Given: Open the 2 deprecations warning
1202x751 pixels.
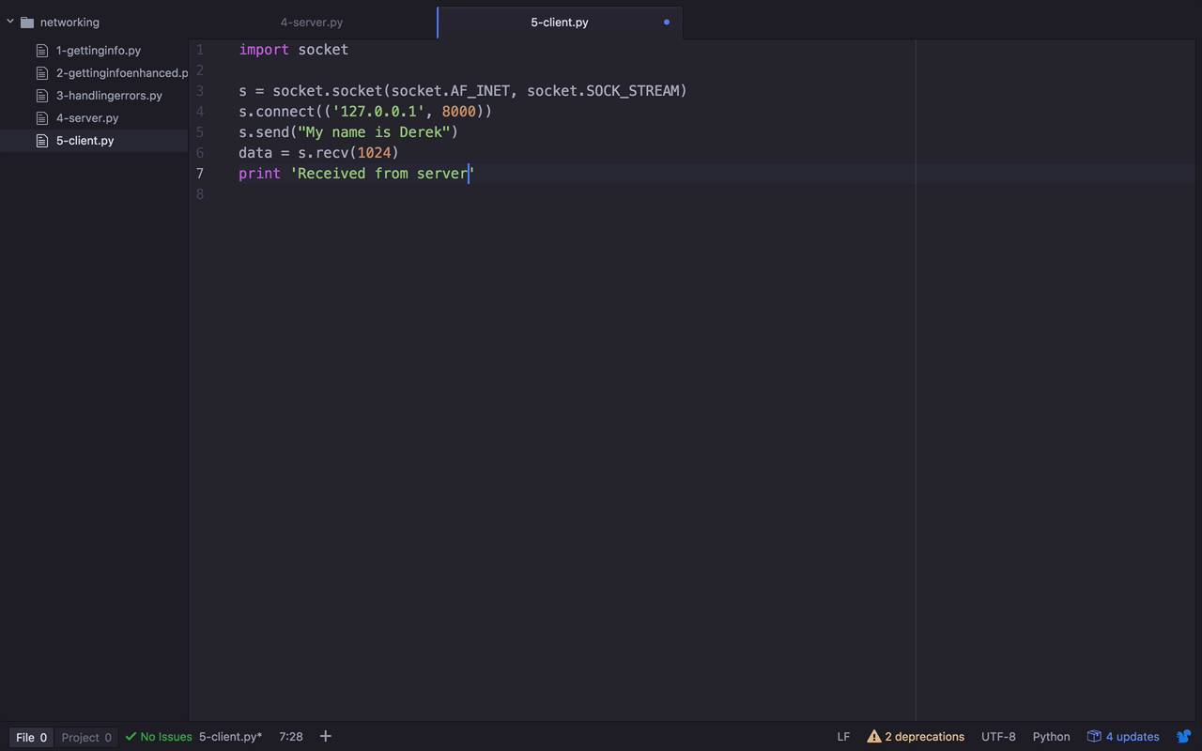Looking at the screenshot, I should point(916,737).
